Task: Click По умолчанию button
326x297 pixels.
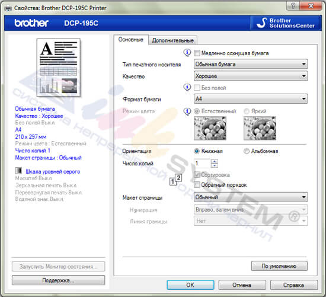Action: point(279,266)
